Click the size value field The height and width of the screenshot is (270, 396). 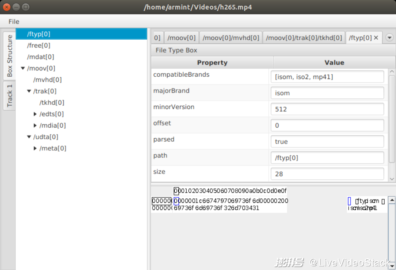(x=327, y=174)
